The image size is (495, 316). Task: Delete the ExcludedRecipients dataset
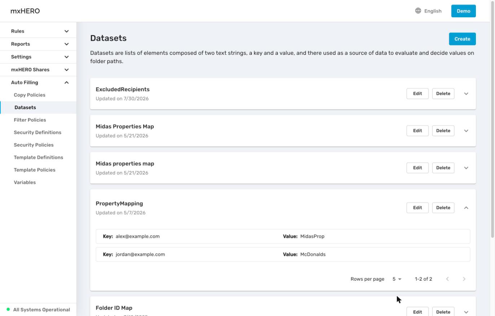click(443, 94)
